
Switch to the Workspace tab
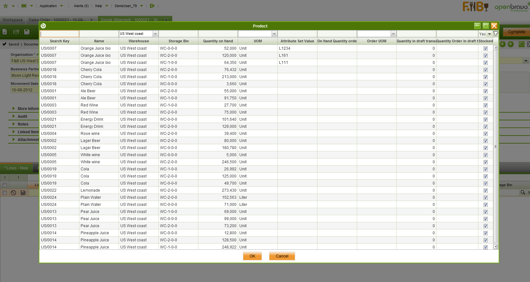[x=13, y=20]
